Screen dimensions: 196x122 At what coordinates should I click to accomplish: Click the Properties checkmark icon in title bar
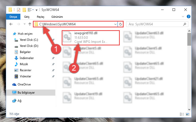point(19,10)
